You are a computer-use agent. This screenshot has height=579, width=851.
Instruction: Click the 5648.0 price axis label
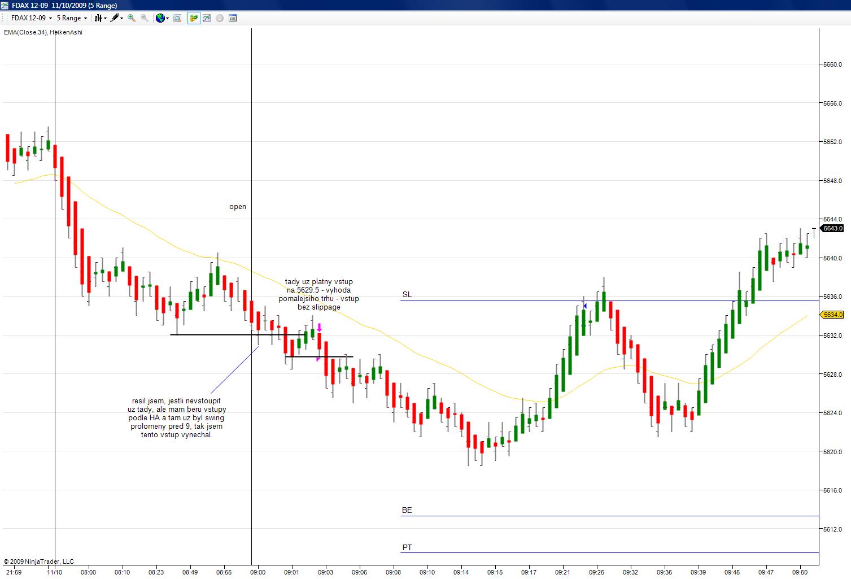click(832, 181)
